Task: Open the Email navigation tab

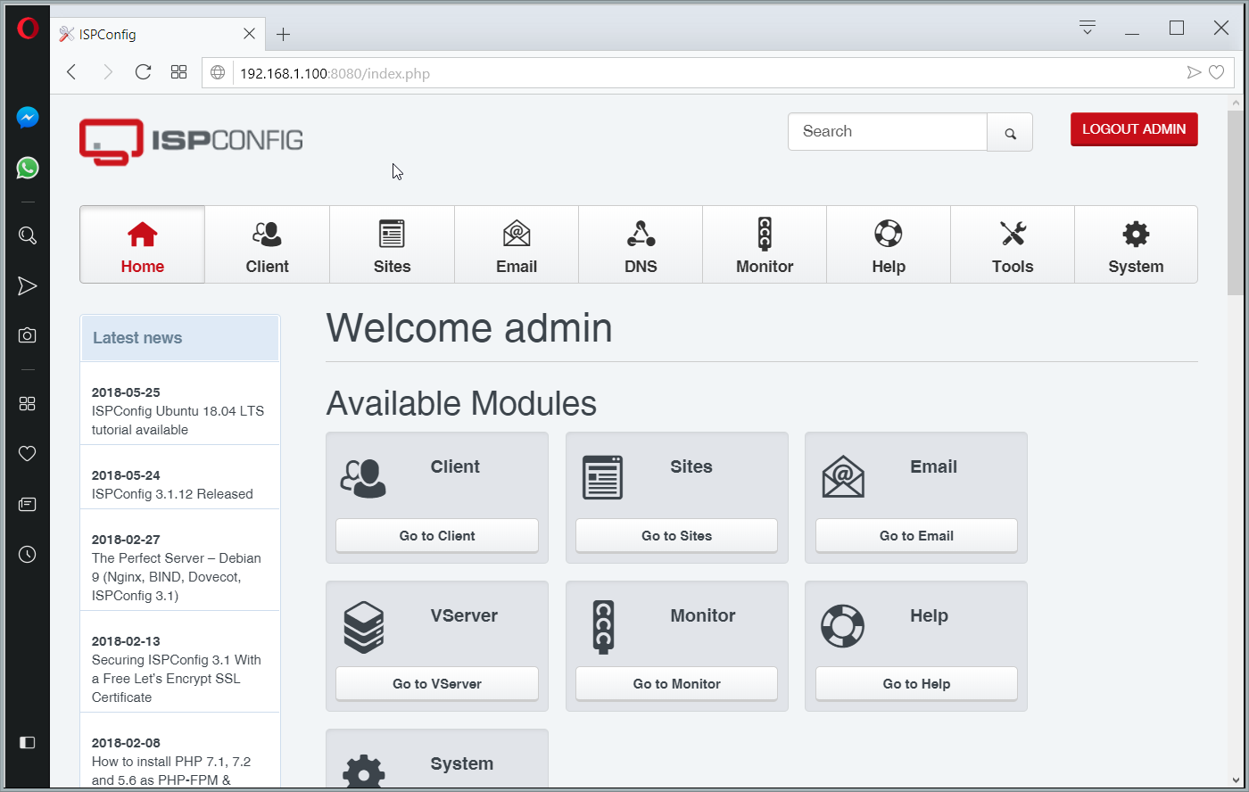Action: [517, 244]
